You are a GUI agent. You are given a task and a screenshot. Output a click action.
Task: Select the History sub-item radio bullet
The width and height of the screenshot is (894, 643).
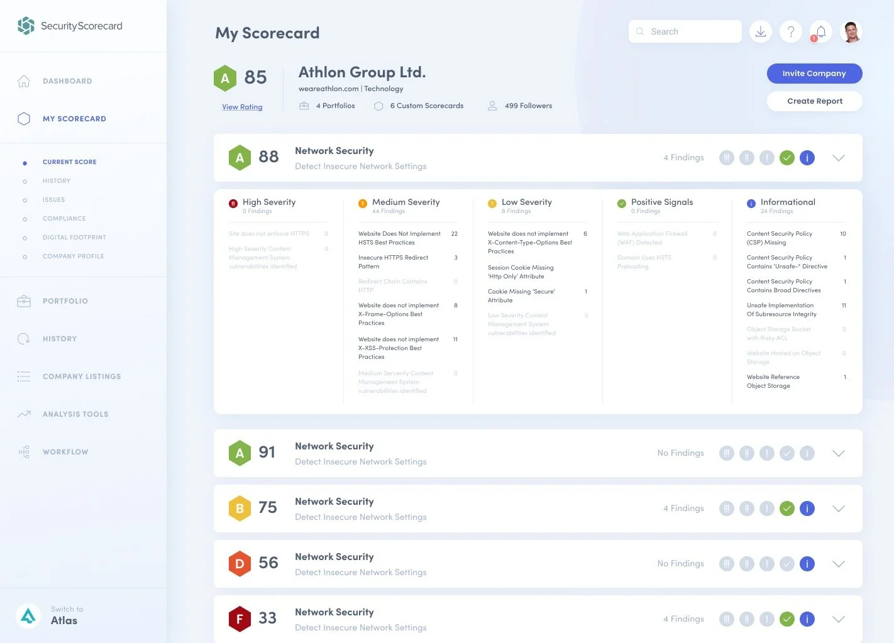(x=25, y=182)
